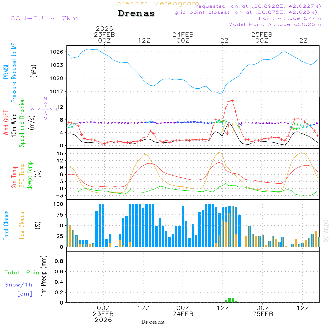
Task: Click the Point Altitude 577m line
Action: [x=290, y=18]
